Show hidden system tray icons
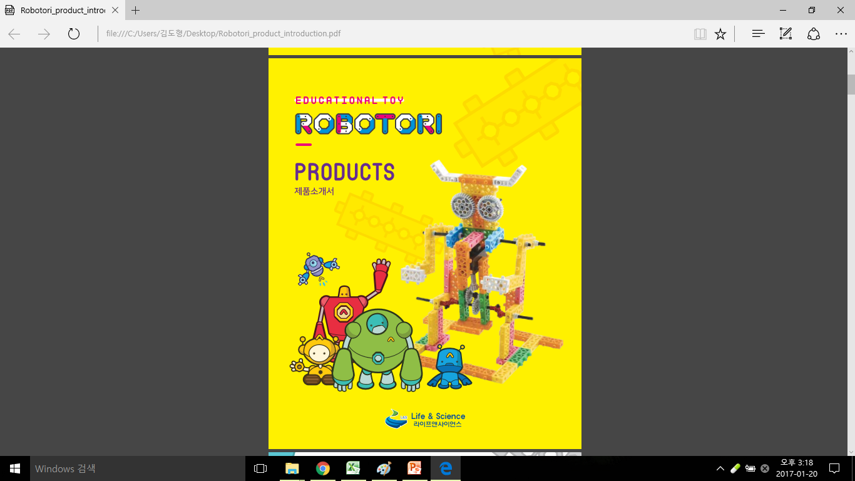 click(x=720, y=468)
